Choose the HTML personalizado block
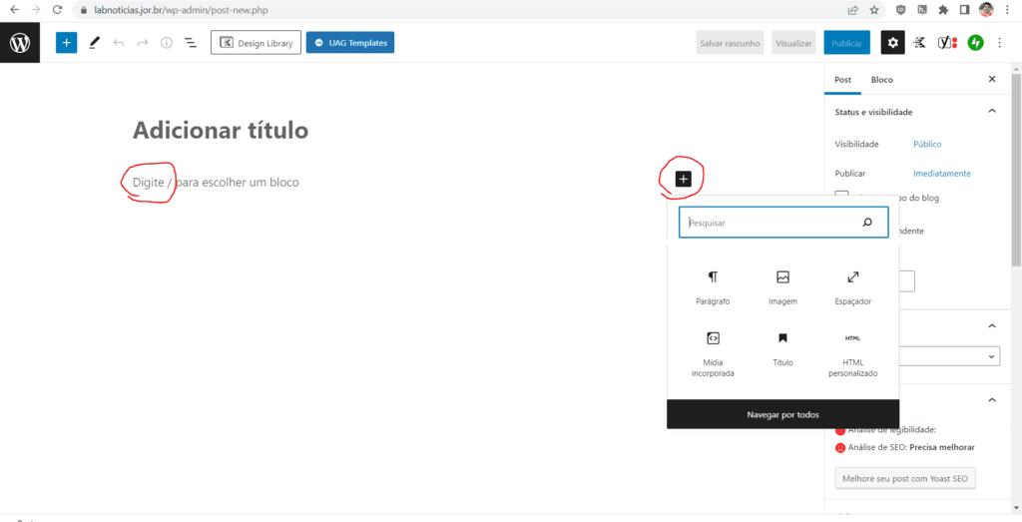 [x=852, y=354]
